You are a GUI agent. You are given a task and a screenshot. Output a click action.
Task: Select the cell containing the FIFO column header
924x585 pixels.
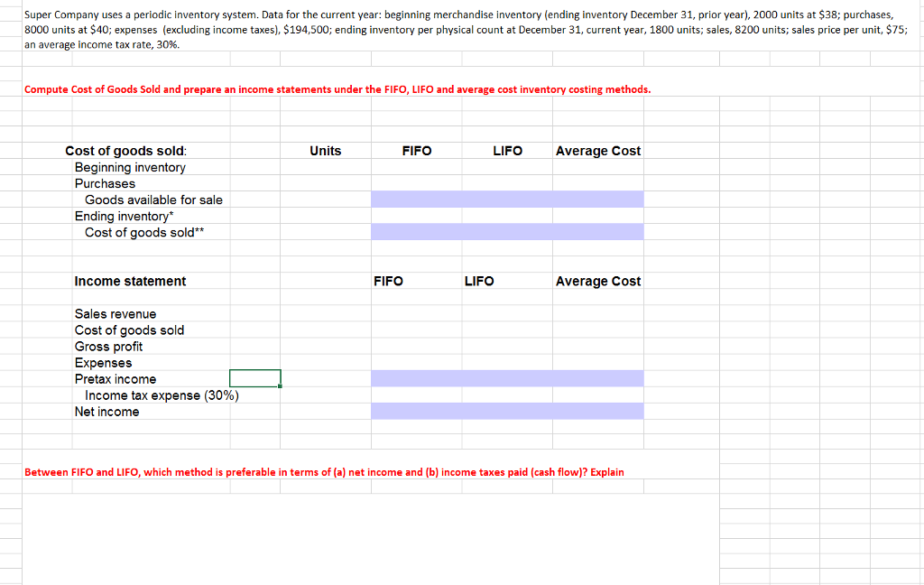[416, 151]
